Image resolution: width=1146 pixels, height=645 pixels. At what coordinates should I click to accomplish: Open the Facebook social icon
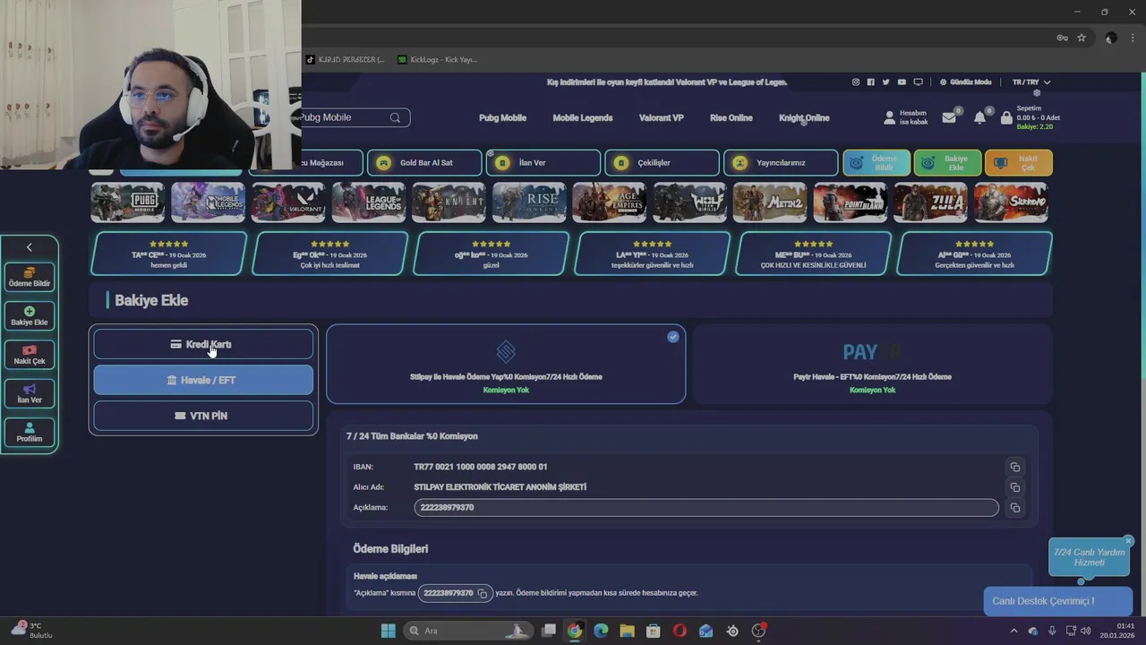(x=870, y=82)
